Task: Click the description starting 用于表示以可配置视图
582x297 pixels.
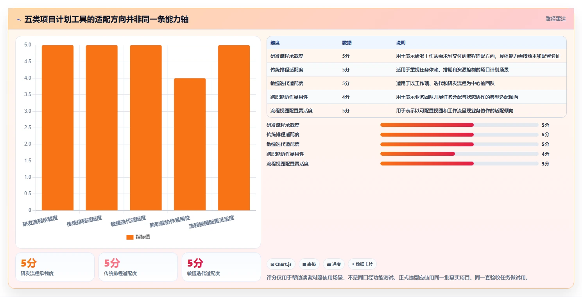Action: [x=455, y=111]
